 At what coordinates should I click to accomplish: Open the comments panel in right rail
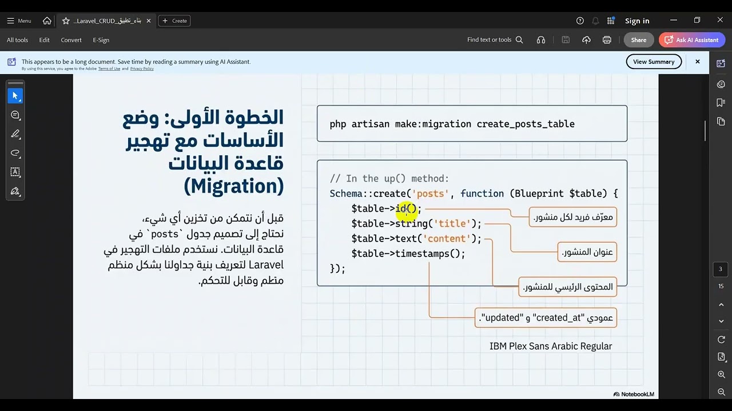point(721,84)
